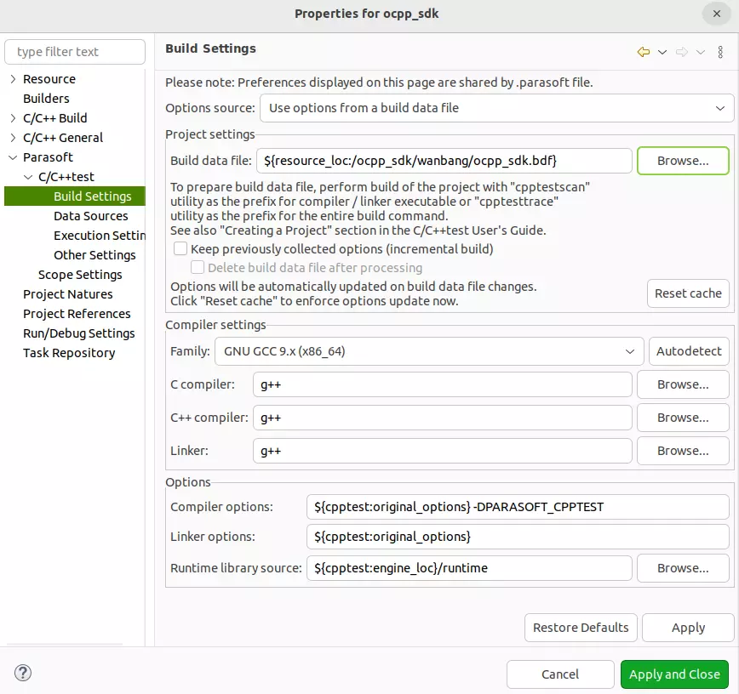The width and height of the screenshot is (739, 694).
Task: Select Scope Settings in the tree
Action: pyautogui.click(x=80, y=275)
